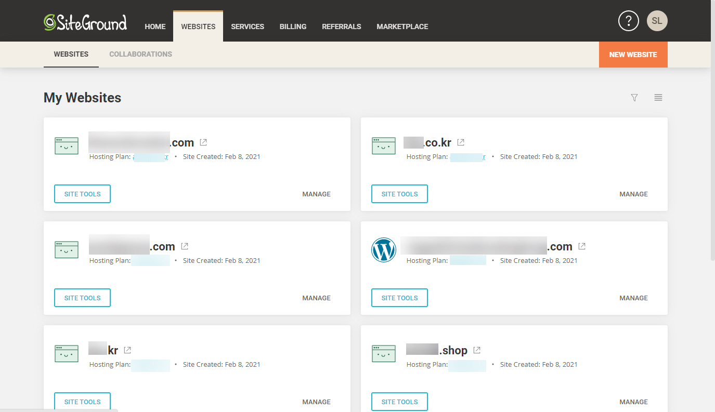Screen dimensions: 715x412
Task: Open SITE TOOLS for the .co.kr site
Action: point(399,194)
